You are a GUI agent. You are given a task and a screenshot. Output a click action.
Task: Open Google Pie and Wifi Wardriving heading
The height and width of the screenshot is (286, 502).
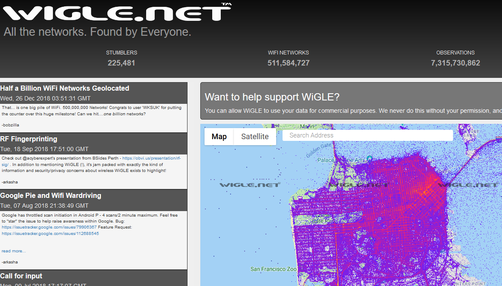[x=51, y=195]
